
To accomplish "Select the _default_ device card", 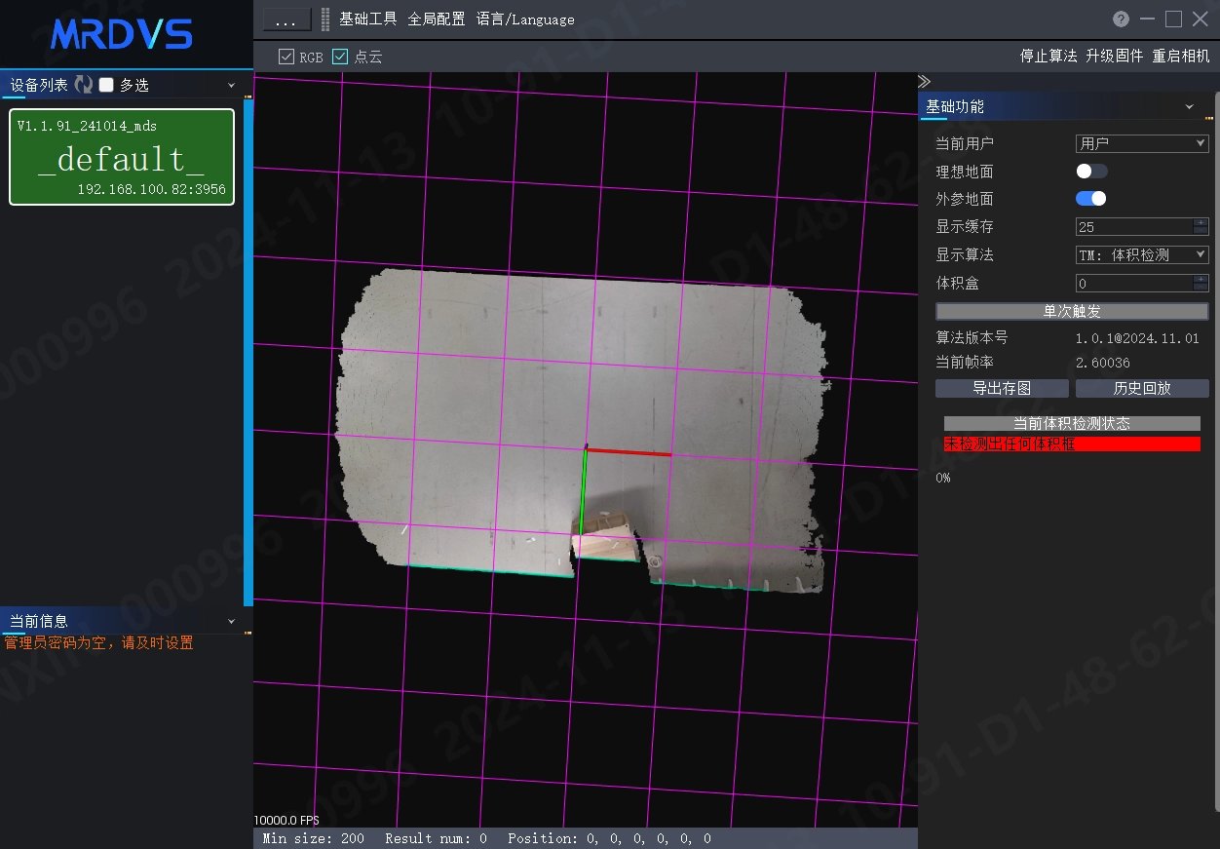I will pos(122,157).
